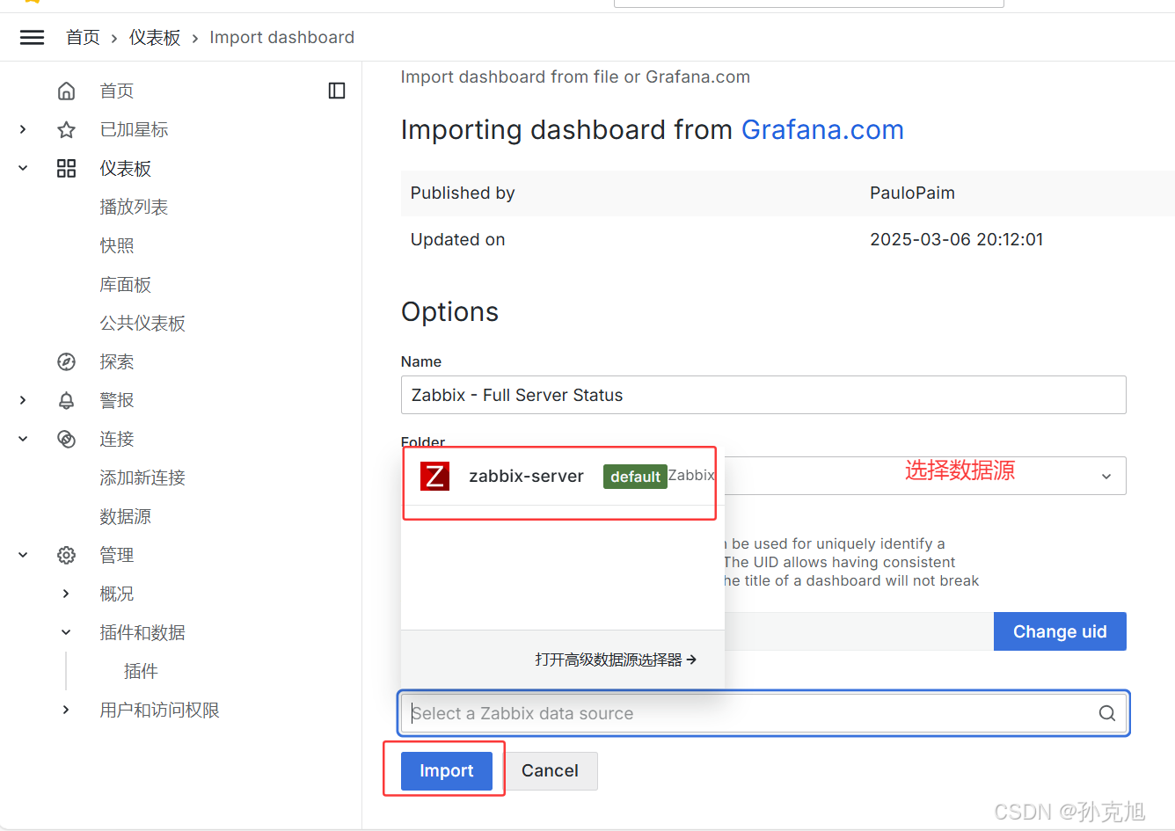This screenshot has height=831, width=1175.
Task: Collapse the 仪表板 section
Action: pyautogui.click(x=23, y=168)
